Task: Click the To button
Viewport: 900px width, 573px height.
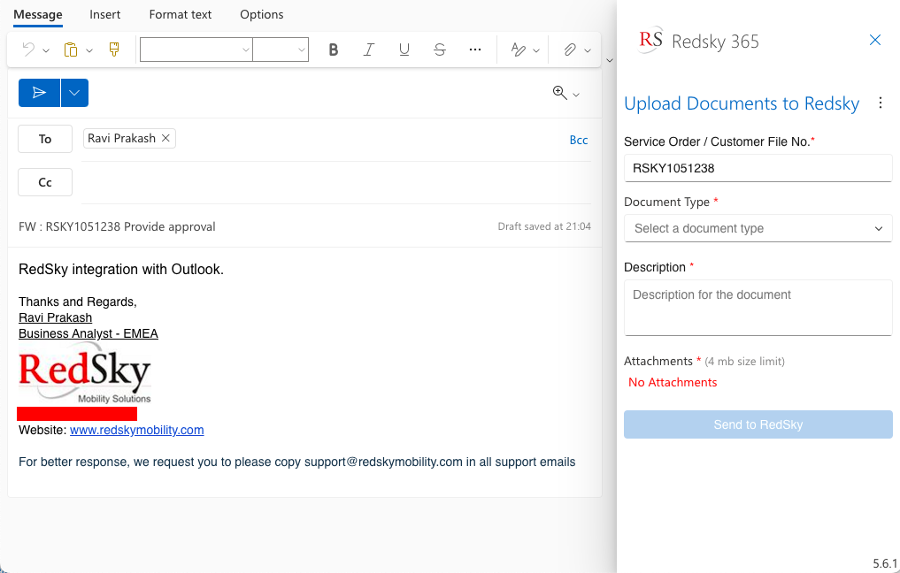Action: (x=45, y=139)
